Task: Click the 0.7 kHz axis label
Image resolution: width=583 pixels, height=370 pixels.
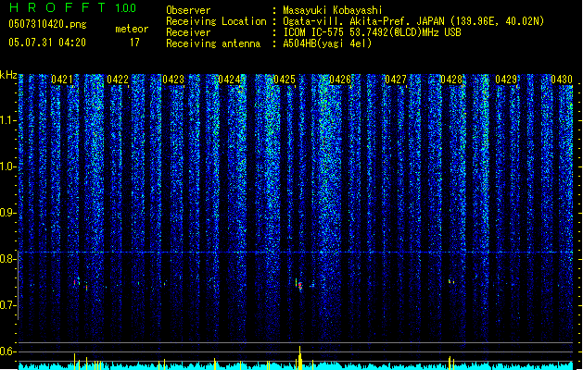Action: 7,305
